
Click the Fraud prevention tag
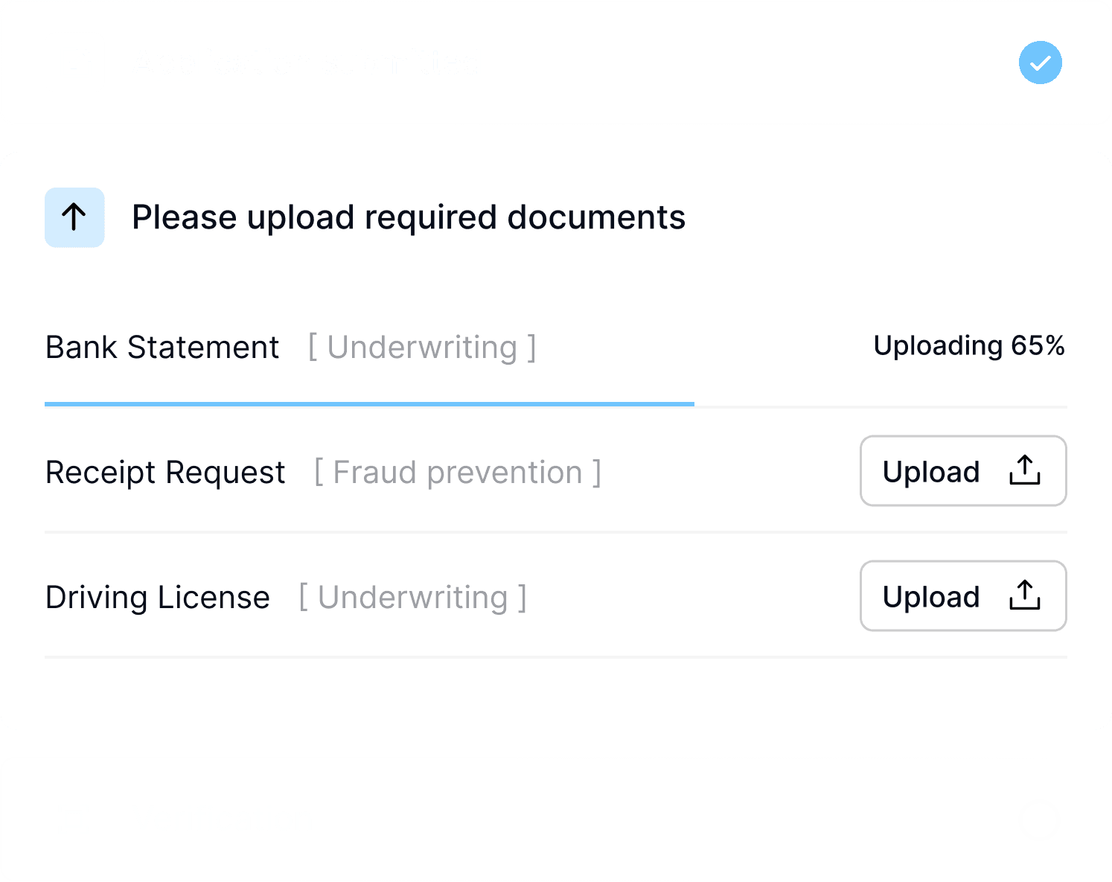(x=457, y=473)
